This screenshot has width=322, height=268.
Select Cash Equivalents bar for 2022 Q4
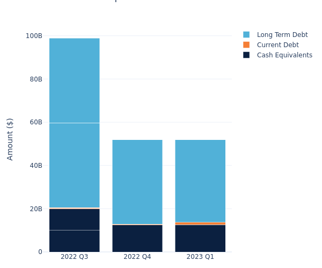coord(137,239)
